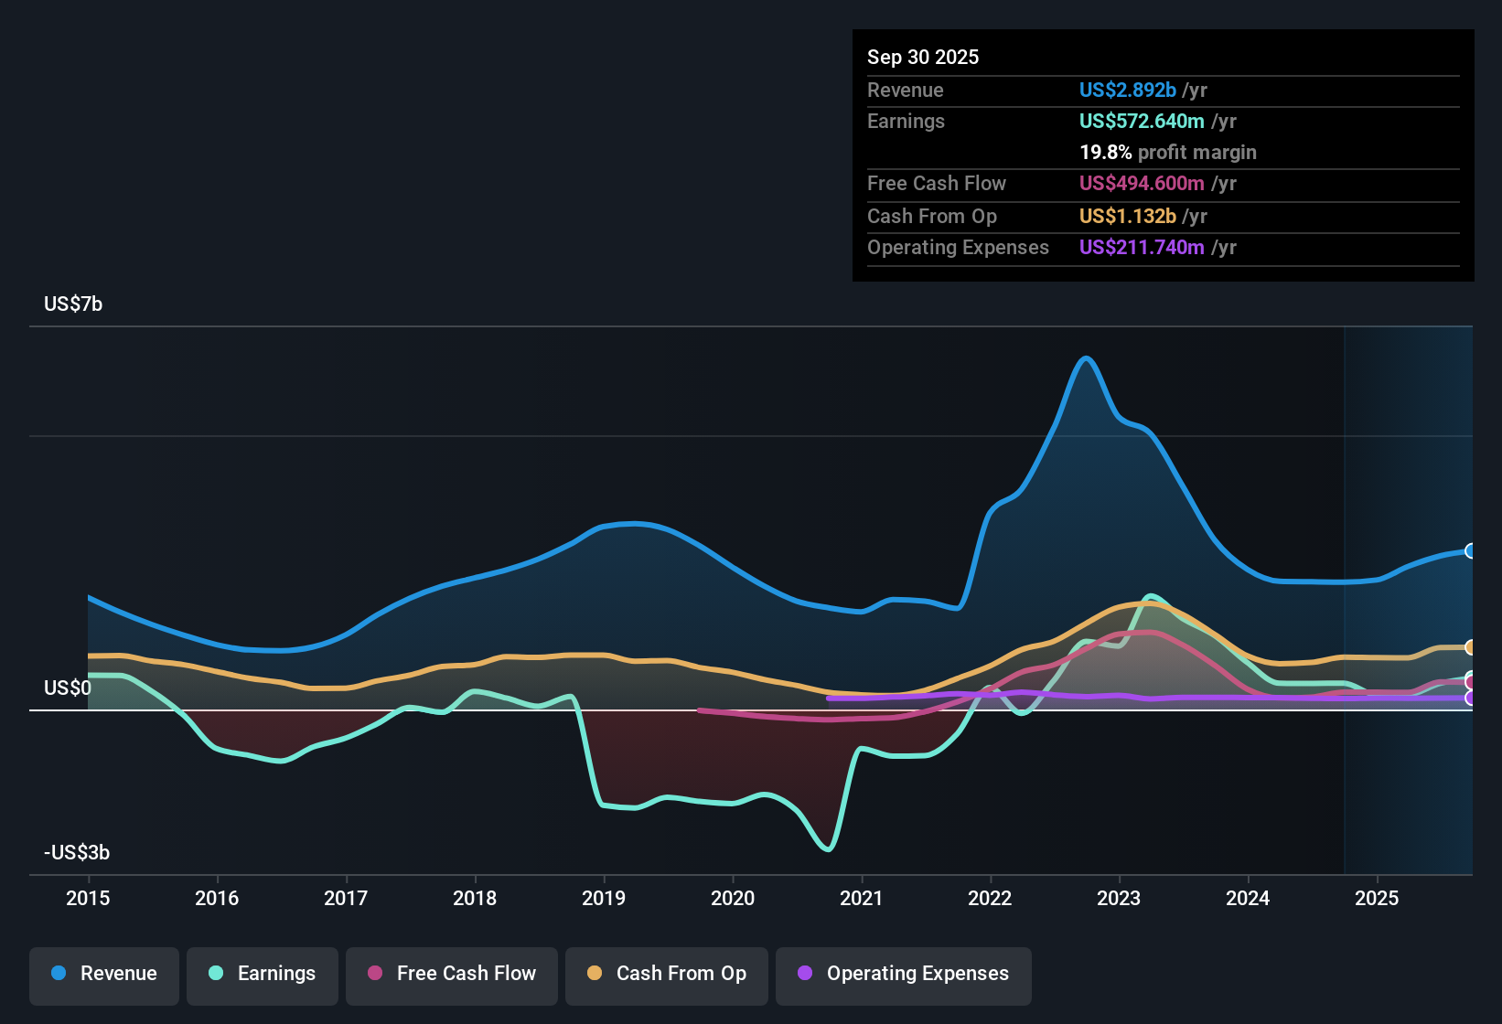Click the teal Earnings dot icon
The width and height of the screenshot is (1502, 1024).
click(x=216, y=974)
